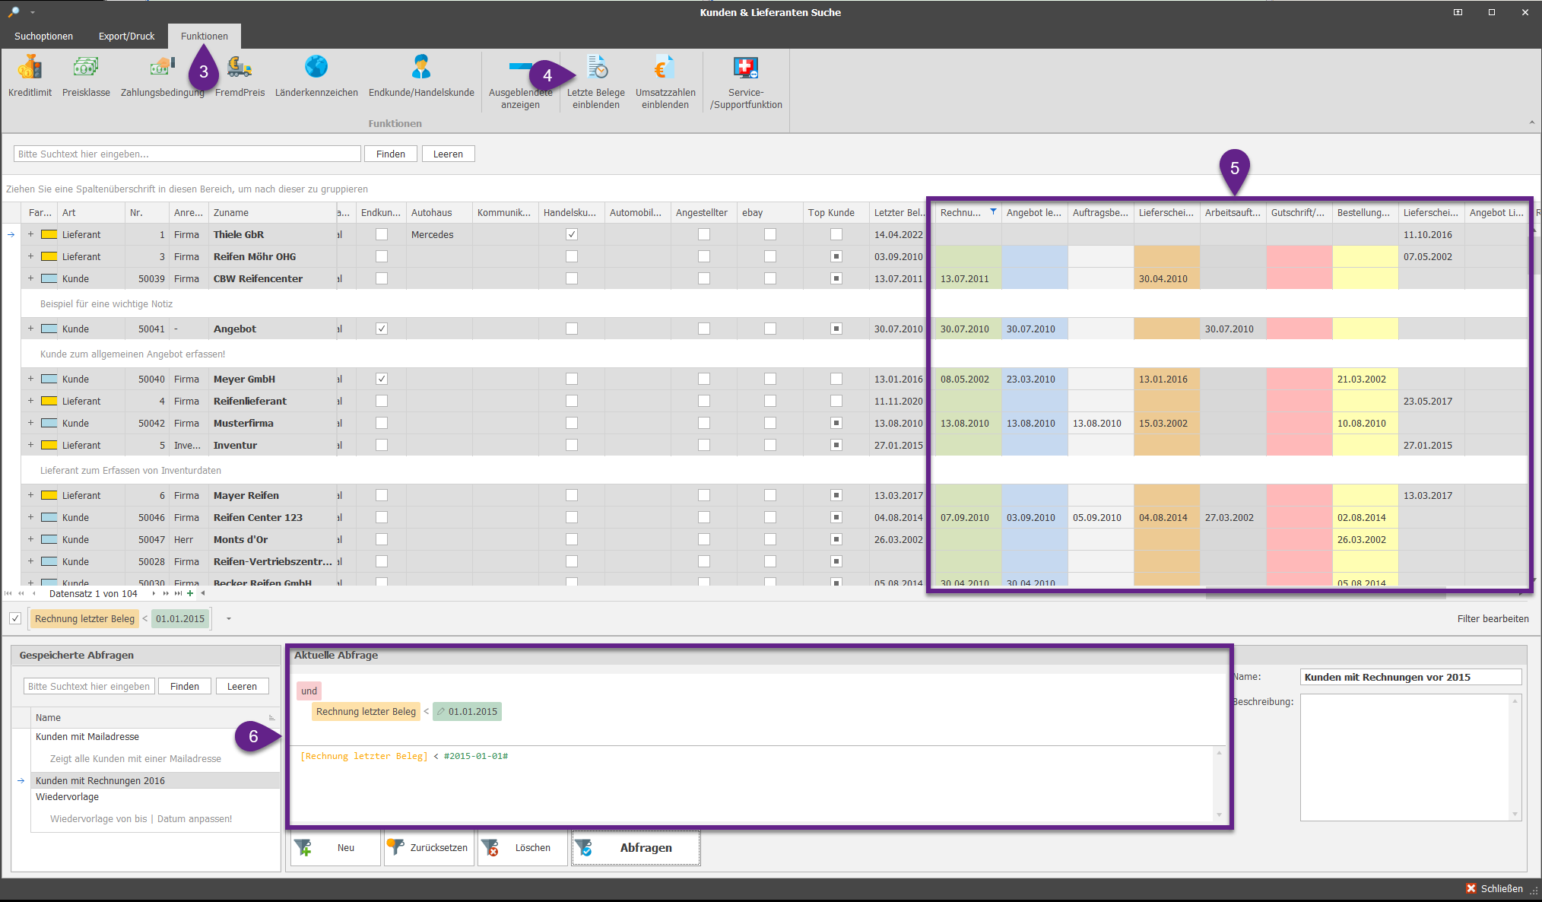Switch to Suchoptionen tab
Viewport: 1542px width, 902px height.
point(43,36)
